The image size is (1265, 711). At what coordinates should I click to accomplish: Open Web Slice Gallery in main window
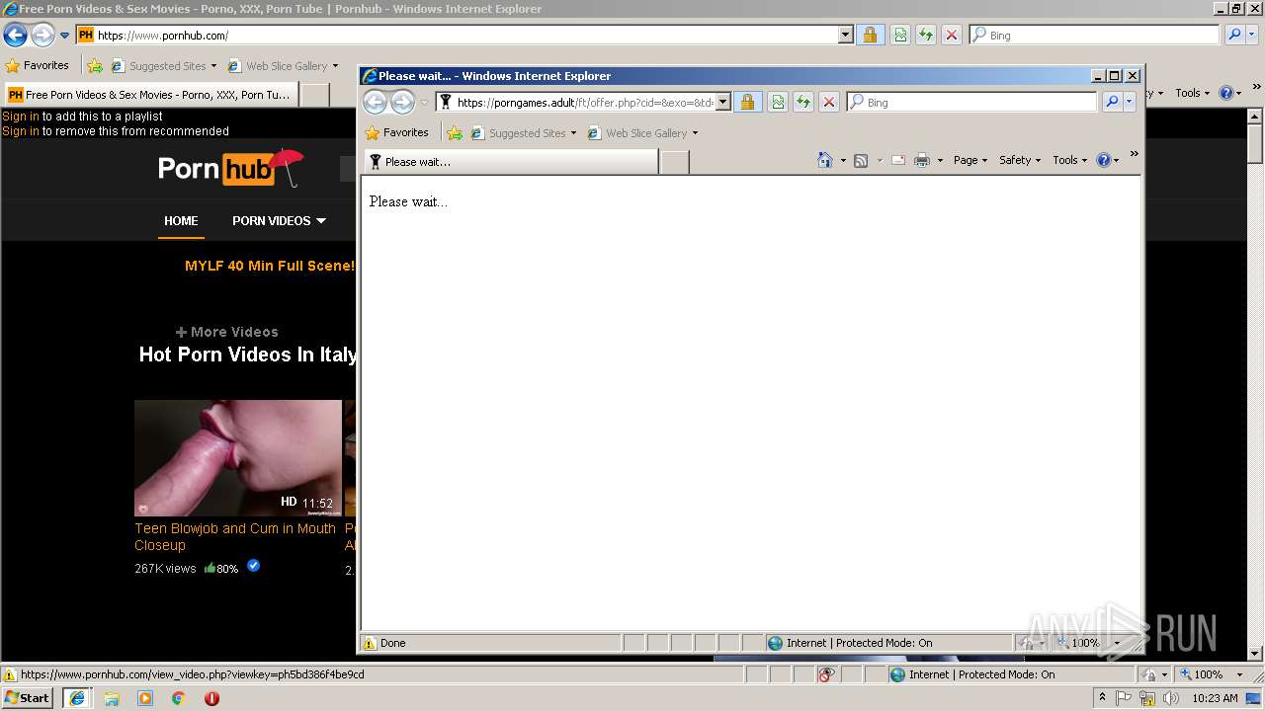coord(283,66)
